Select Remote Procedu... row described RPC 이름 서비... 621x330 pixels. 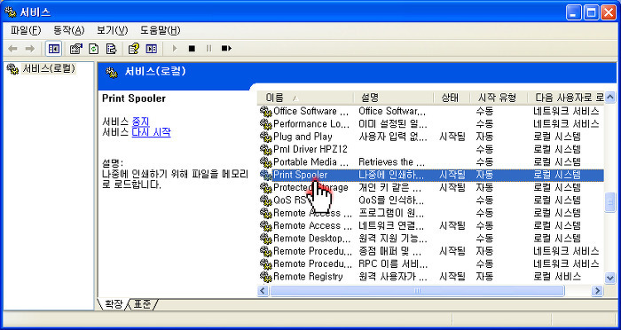coord(431,263)
